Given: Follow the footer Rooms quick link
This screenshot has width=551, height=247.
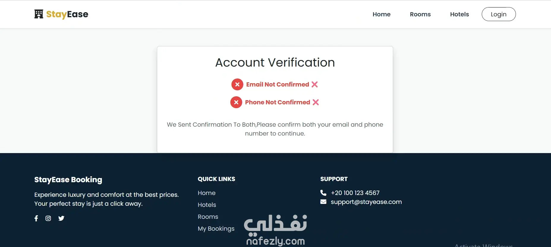Looking at the screenshot, I should 208,217.
